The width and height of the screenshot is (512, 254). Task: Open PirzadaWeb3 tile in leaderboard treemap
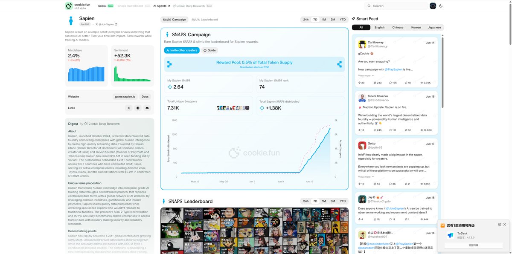coord(193,213)
